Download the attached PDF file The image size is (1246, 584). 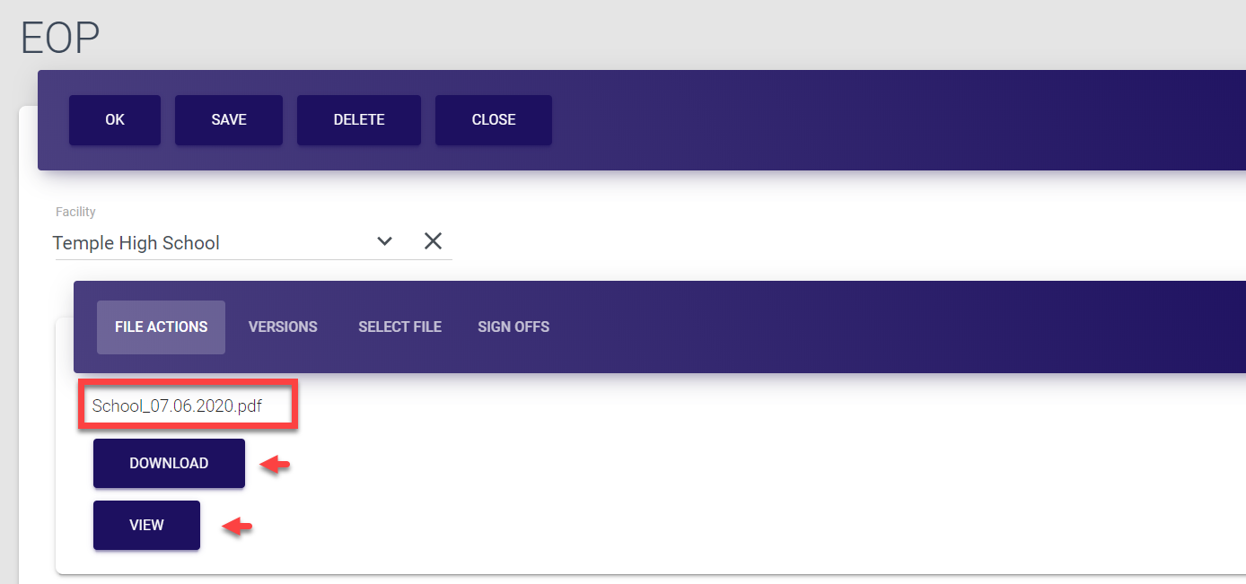(169, 464)
